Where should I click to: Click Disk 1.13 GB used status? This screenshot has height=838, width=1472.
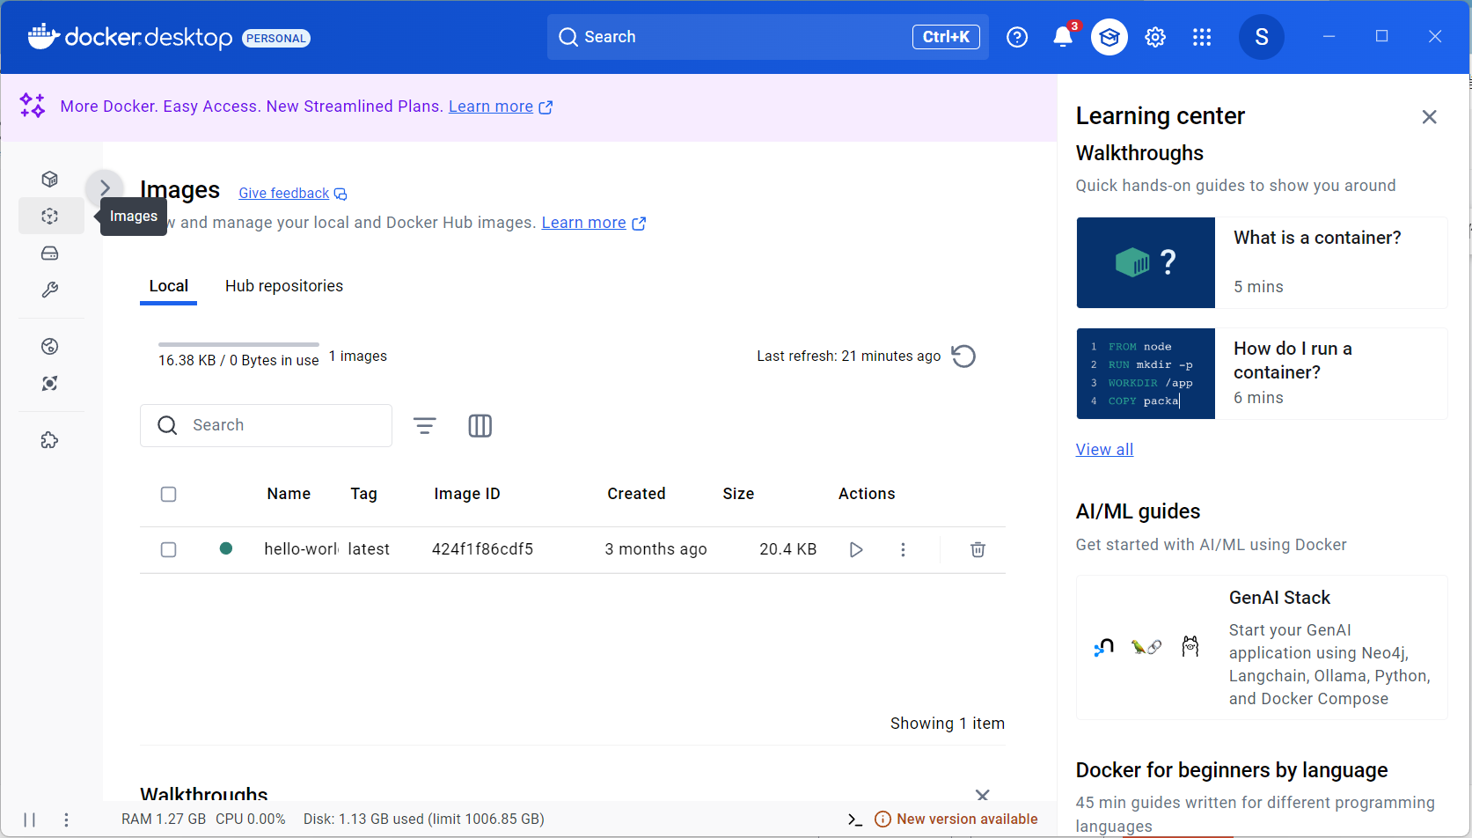[x=424, y=820]
